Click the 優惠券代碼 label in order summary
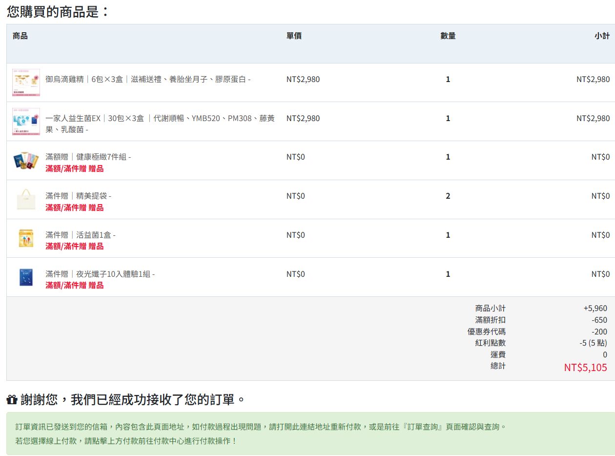615x456 pixels. tap(486, 332)
